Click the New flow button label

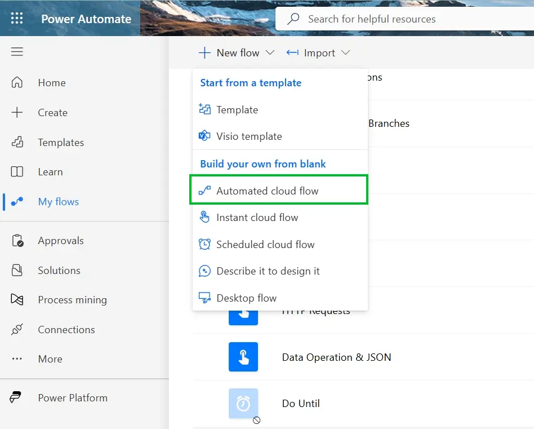(238, 53)
